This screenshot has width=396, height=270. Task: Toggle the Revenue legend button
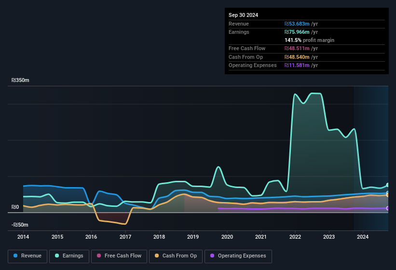pyautogui.click(x=27, y=256)
